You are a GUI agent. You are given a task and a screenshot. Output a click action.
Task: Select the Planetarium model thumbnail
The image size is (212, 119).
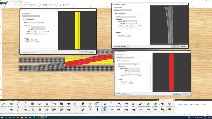point(40,110)
